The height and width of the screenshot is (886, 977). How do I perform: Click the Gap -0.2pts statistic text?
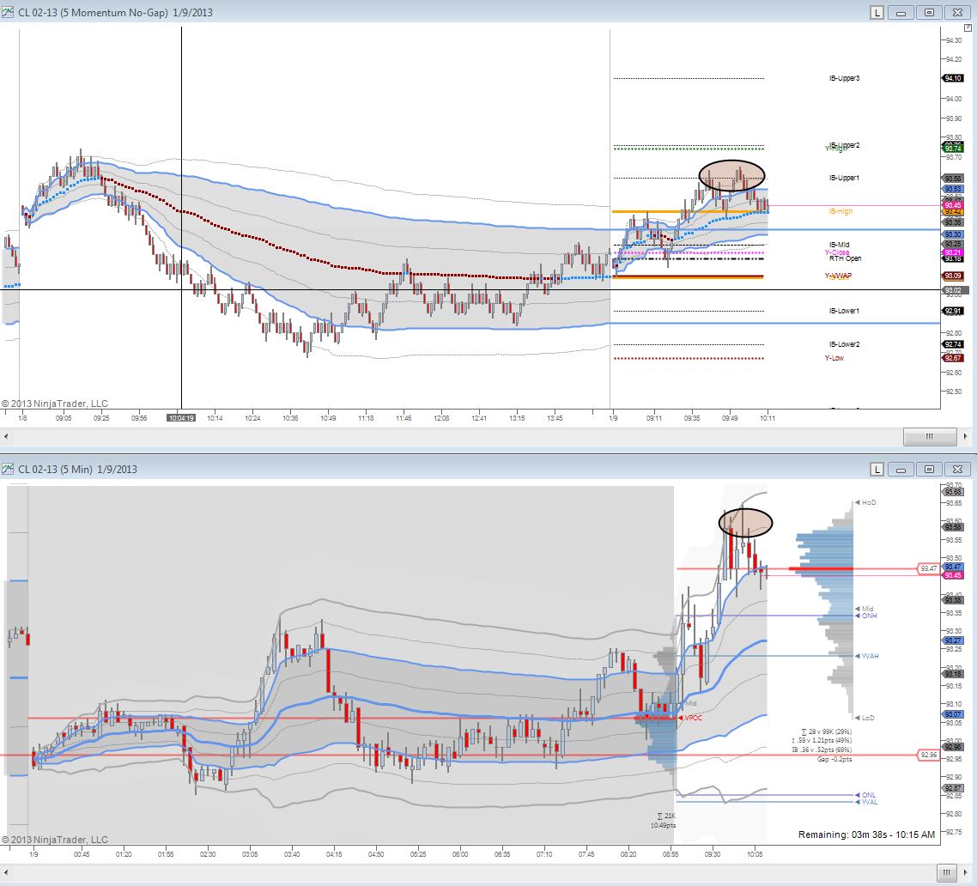834,759
